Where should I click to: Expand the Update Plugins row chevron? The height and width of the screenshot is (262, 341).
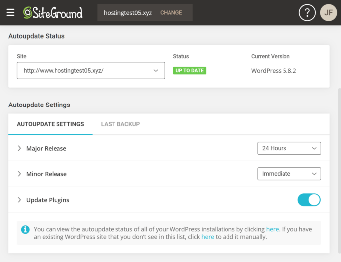pos(19,200)
